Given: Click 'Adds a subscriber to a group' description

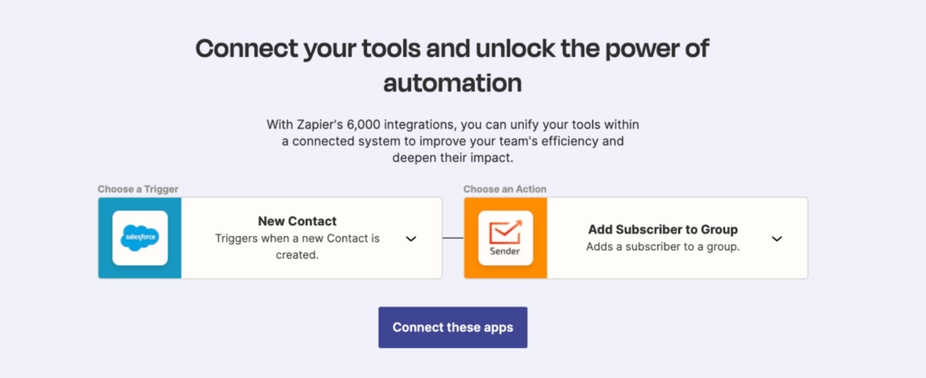Looking at the screenshot, I should (x=663, y=247).
